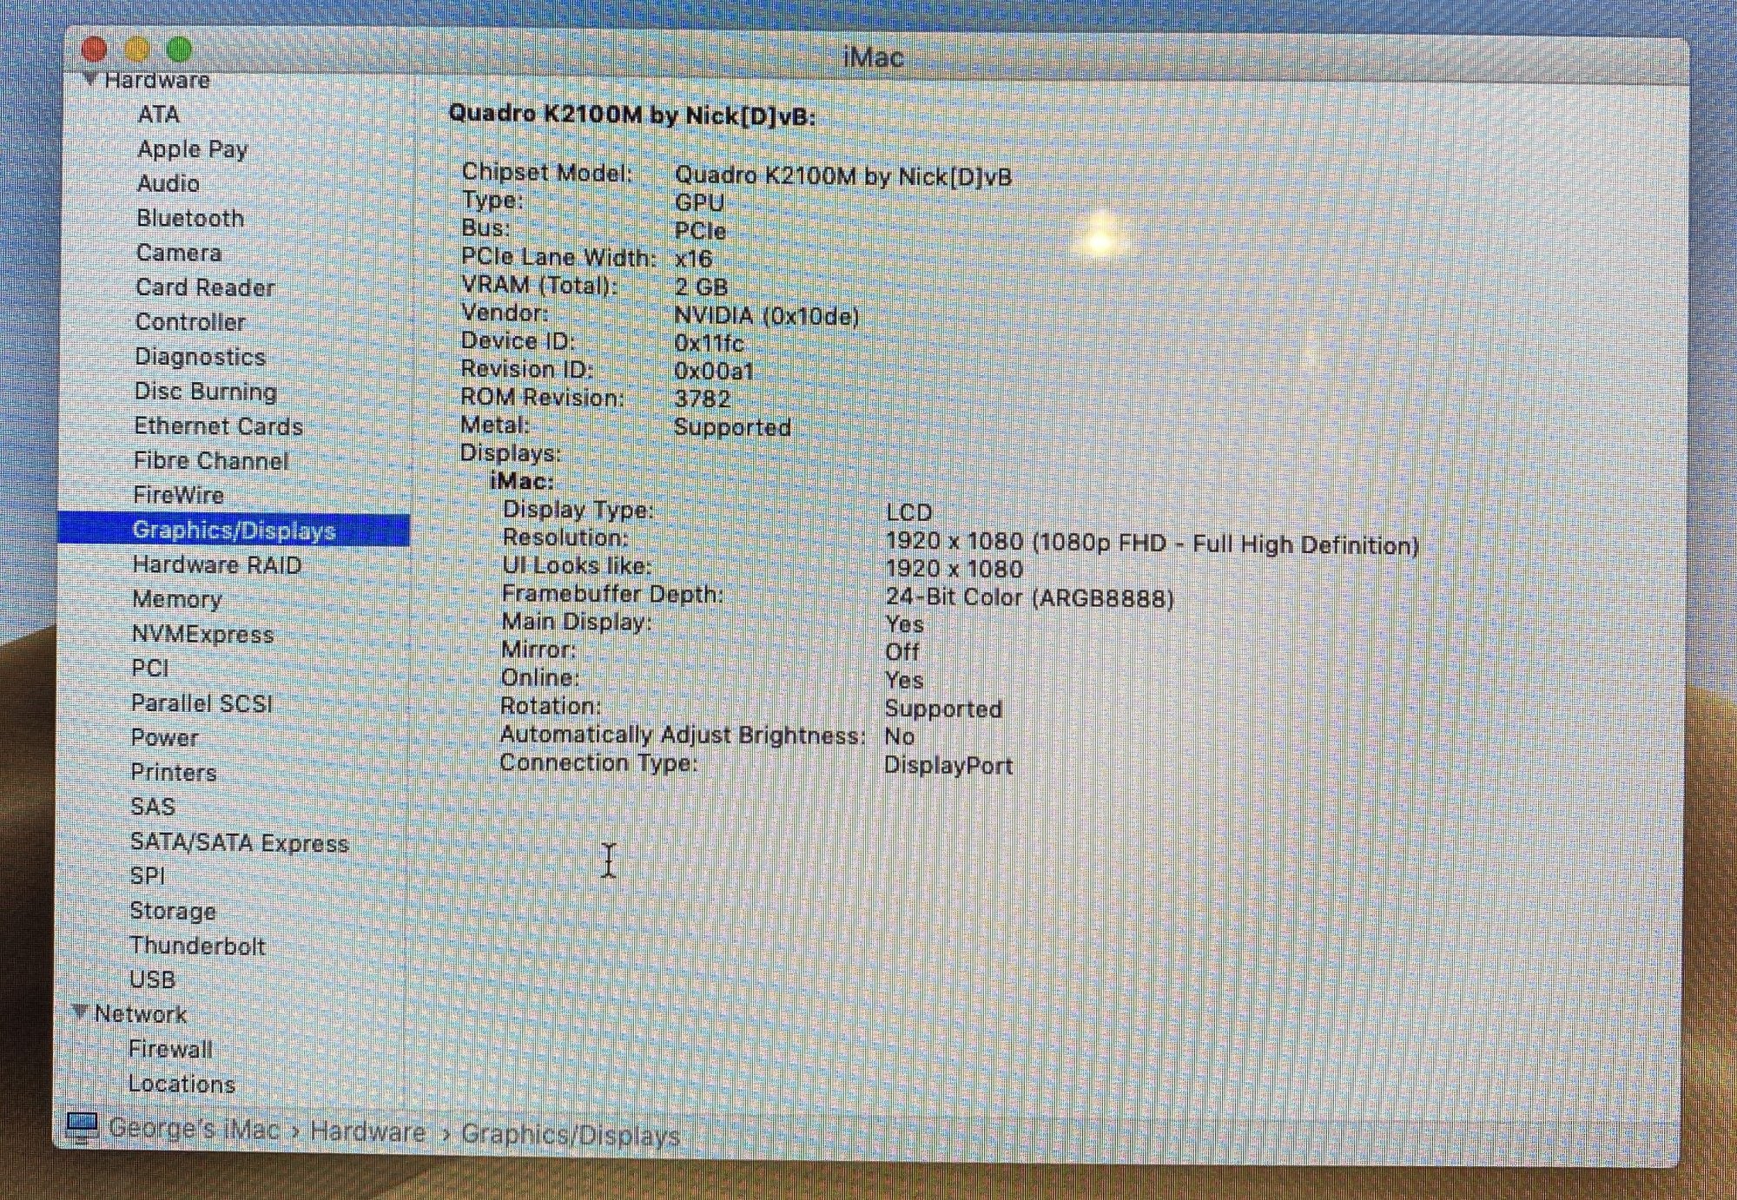This screenshot has width=1737, height=1200.
Task: Select ATA in the sidebar
Action: (x=159, y=115)
